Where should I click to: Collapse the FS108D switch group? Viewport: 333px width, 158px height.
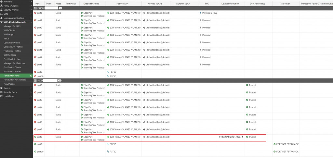35,8
